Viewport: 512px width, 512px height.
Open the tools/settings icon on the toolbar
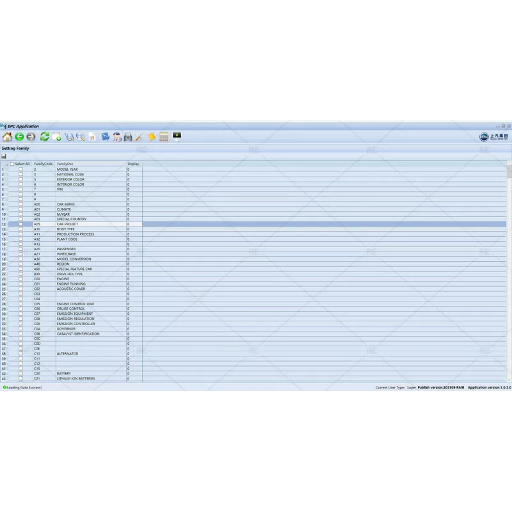(138, 137)
